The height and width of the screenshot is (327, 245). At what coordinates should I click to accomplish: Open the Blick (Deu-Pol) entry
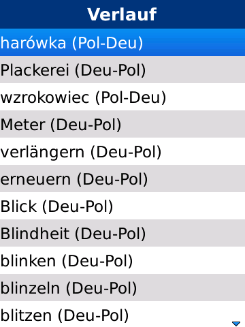[122, 206]
